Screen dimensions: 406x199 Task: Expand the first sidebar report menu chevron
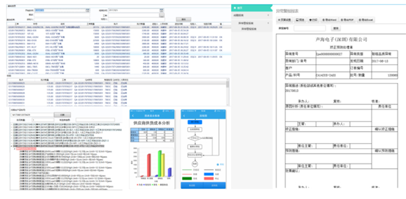click(269, 15)
